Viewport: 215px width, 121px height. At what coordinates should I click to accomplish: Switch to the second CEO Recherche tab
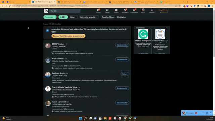pos(70,2)
